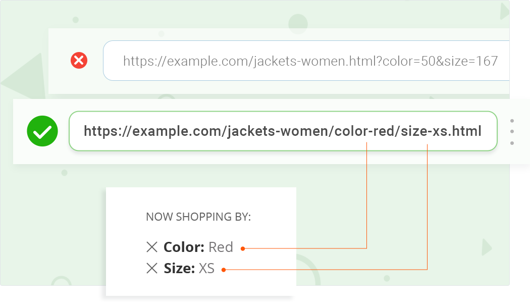The image size is (530, 308).
Task: Click the "Red" filter value
Action: click(x=221, y=247)
